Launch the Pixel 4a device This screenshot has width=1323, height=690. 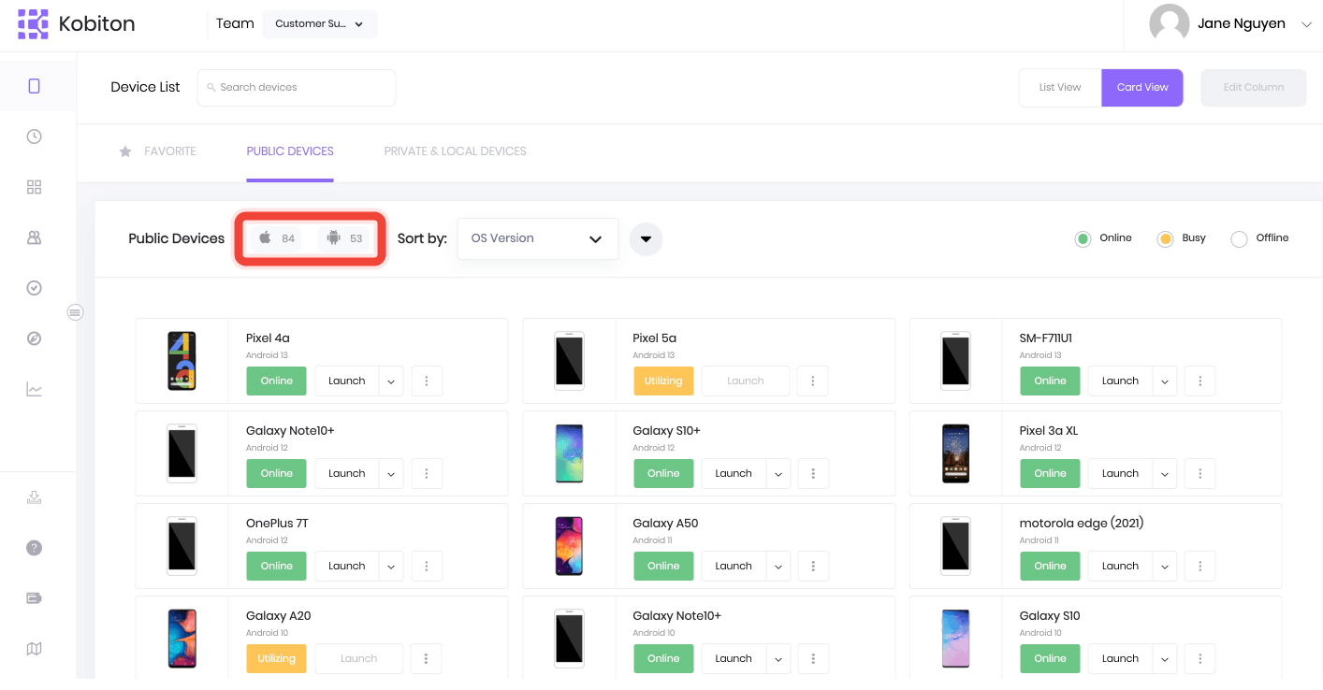tap(347, 381)
